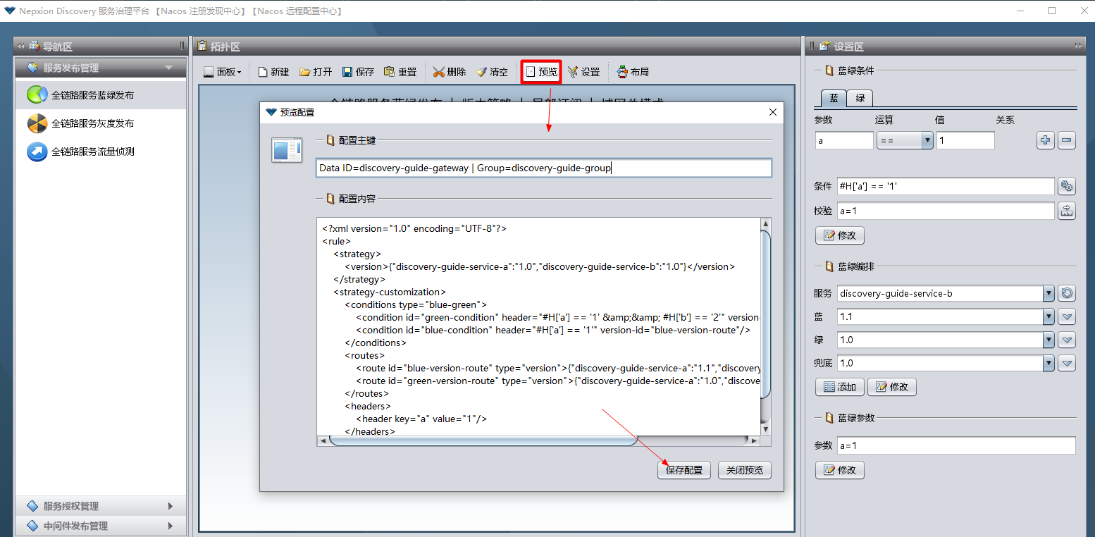
Task: Click the 清空 clear toolbar button
Action: pyautogui.click(x=492, y=72)
